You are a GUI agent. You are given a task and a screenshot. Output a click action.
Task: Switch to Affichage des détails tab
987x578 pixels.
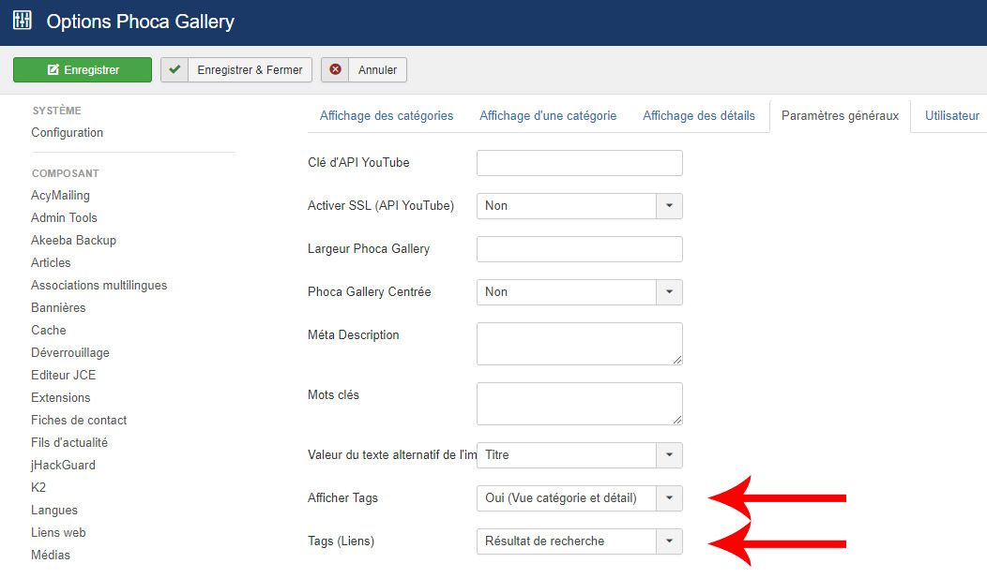coord(699,115)
